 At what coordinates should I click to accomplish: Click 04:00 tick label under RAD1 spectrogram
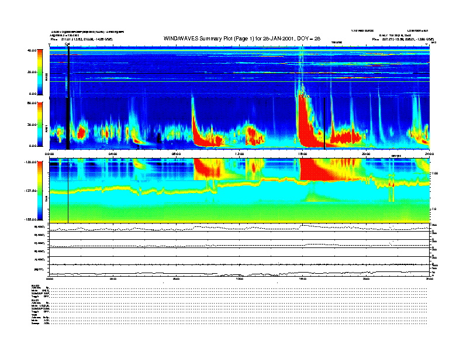[x=113, y=154]
